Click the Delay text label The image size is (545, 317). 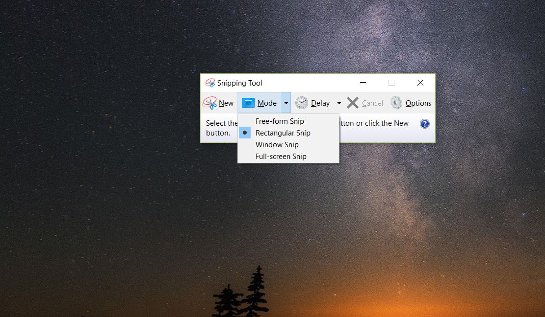pyautogui.click(x=320, y=103)
